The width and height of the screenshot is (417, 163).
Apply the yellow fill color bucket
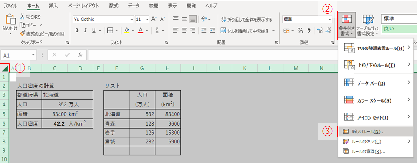tap(127, 30)
